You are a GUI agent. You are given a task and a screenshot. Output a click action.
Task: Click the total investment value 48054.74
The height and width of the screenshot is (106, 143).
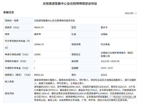click(39, 27)
